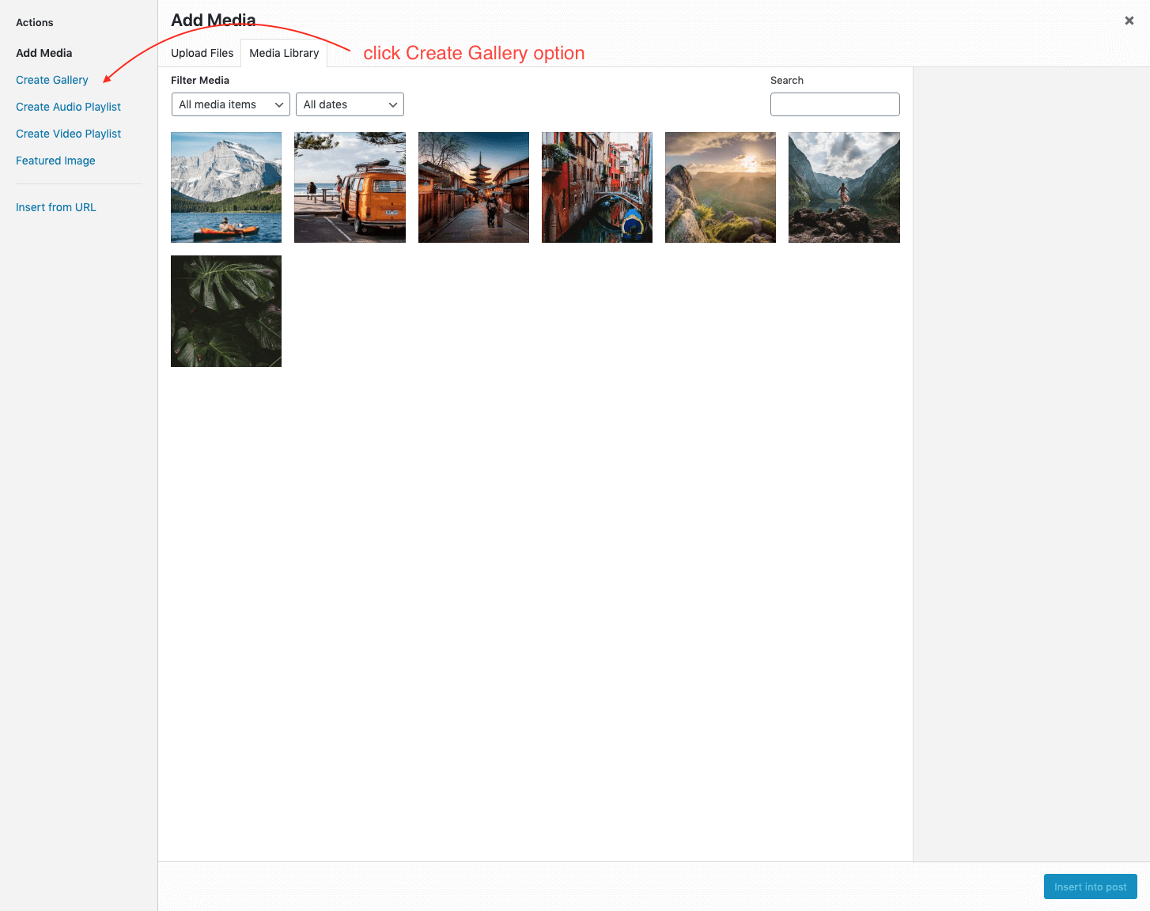1150x911 pixels.
Task: Select the Venice canal photo
Action: (597, 187)
